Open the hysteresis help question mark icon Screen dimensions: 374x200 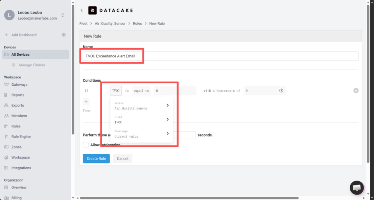(281, 91)
